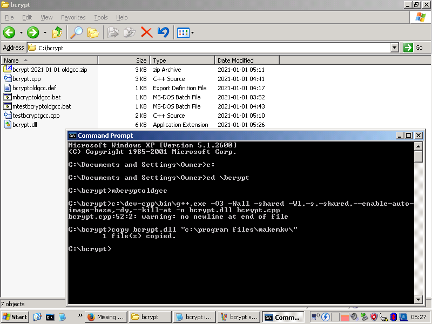Click the Back navigation arrow button
Screen dimensions: 432x324
pos(9,32)
